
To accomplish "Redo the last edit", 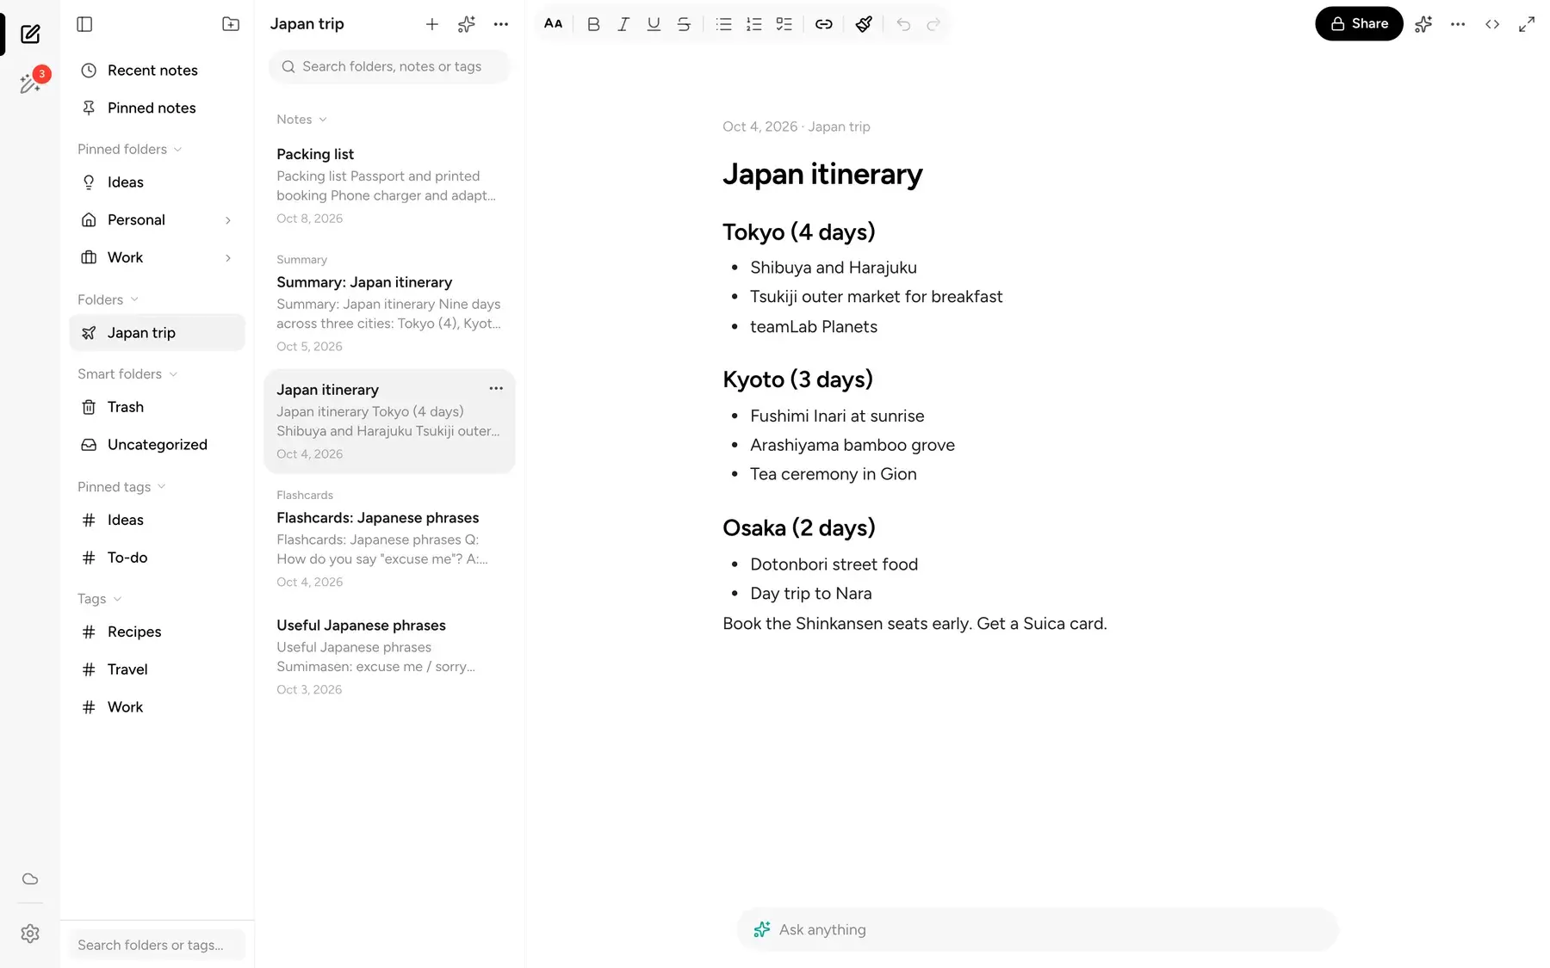I will coord(933,24).
